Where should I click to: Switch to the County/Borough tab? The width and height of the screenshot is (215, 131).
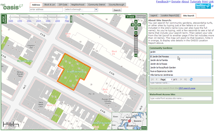point(116,5)
